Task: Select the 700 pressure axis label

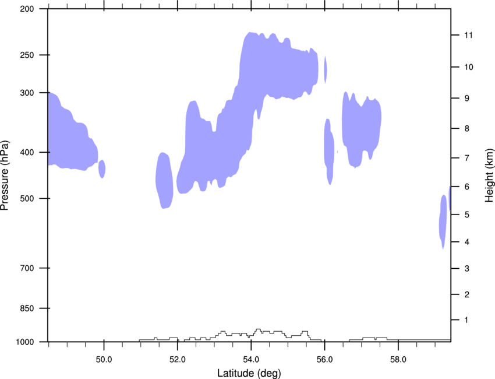Action: (x=27, y=268)
